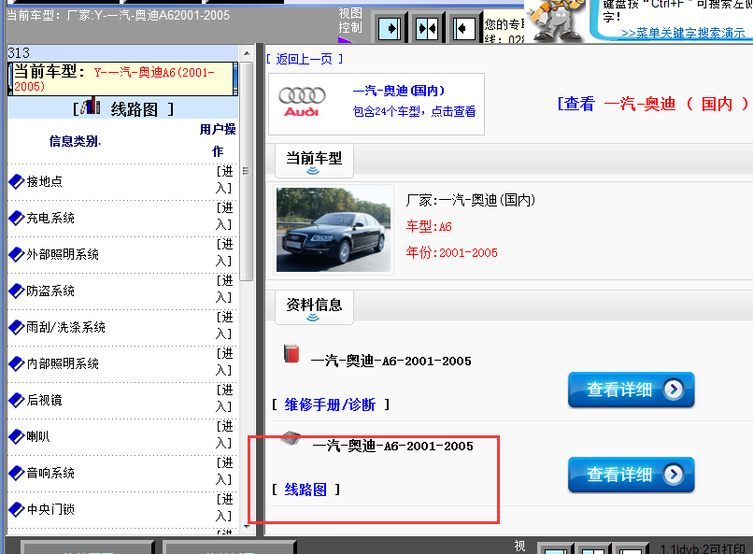753x554 pixels.
Task: Click [进入] for 充电系统
Action: click(224, 216)
